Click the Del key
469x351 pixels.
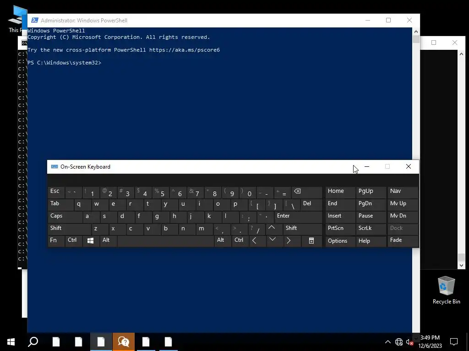tap(311, 204)
